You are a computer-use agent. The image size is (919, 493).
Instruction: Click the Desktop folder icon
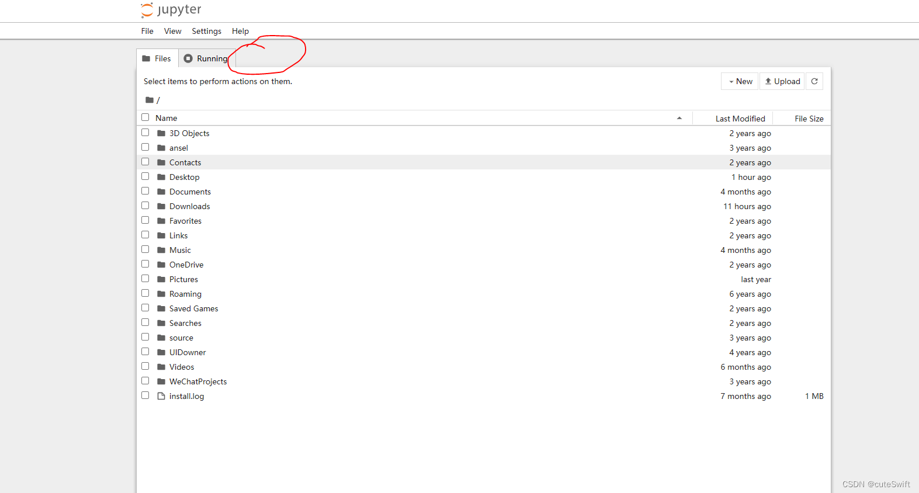coord(161,177)
